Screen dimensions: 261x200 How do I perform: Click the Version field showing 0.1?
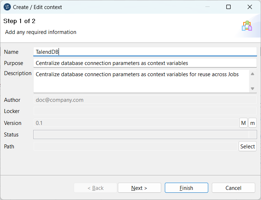coord(136,123)
